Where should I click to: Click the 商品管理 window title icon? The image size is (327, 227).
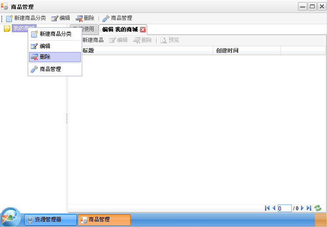point(4,7)
